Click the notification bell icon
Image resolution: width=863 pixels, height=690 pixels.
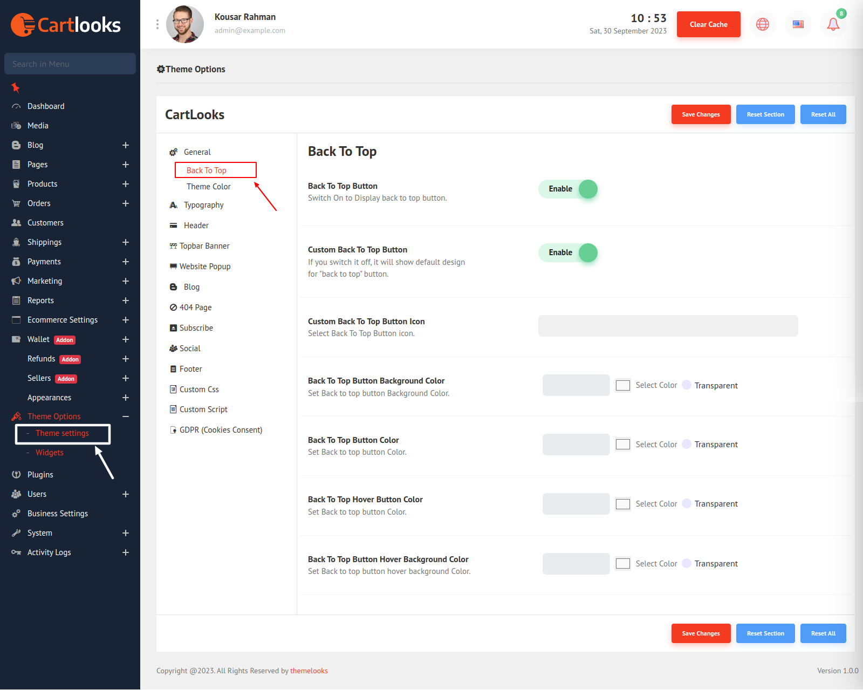click(833, 24)
